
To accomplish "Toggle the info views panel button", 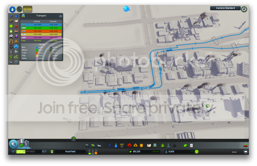I will pos(13,9).
